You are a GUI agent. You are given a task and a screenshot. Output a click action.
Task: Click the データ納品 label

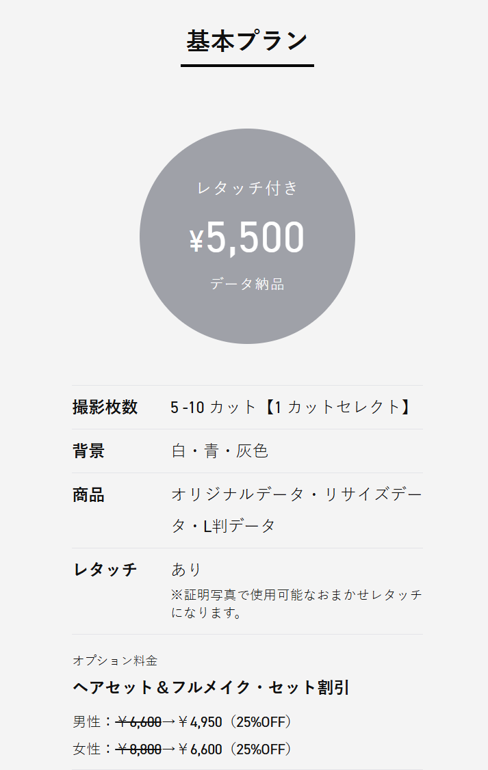coord(247,284)
